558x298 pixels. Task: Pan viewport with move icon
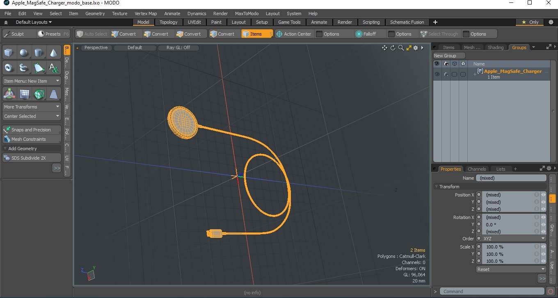pyautogui.click(x=384, y=48)
